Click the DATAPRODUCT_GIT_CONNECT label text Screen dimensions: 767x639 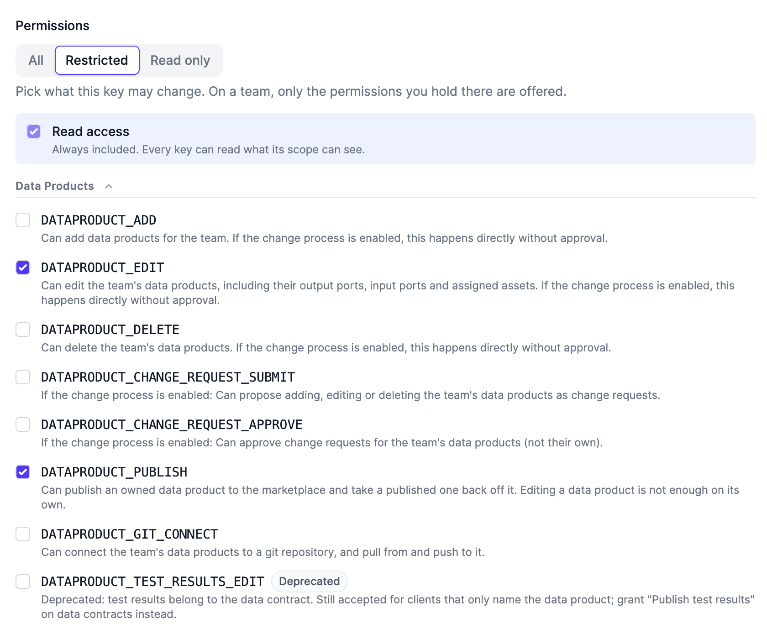[x=130, y=534]
